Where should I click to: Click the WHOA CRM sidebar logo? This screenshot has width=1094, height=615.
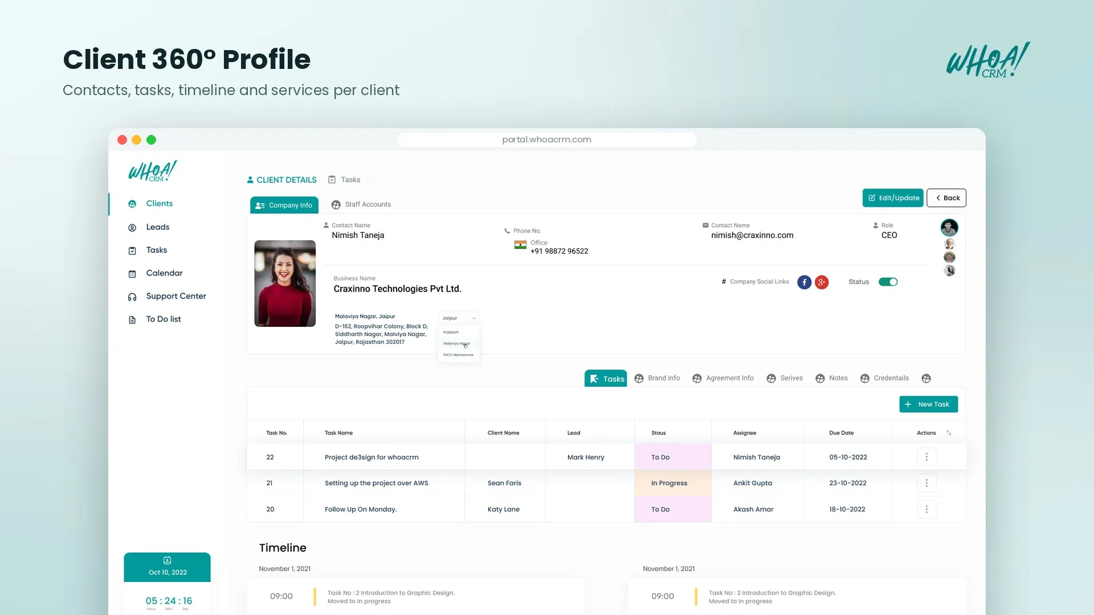coord(153,171)
